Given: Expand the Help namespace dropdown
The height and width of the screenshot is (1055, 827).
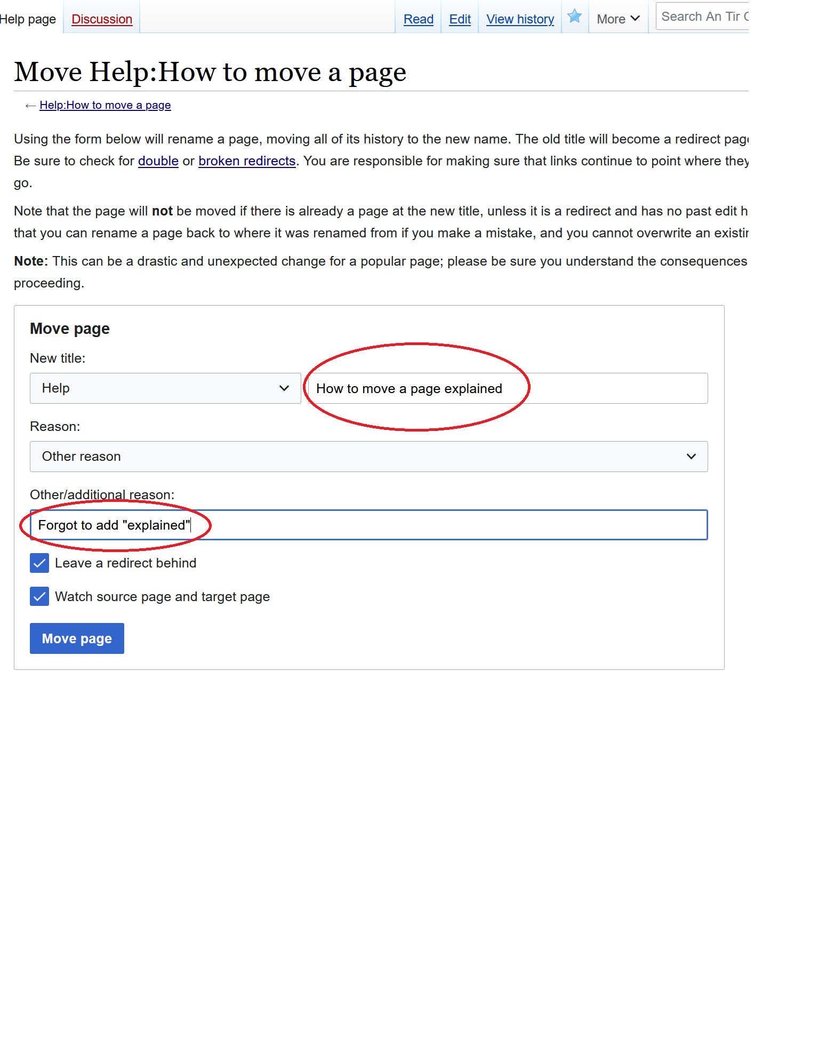Looking at the screenshot, I should 165,388.
